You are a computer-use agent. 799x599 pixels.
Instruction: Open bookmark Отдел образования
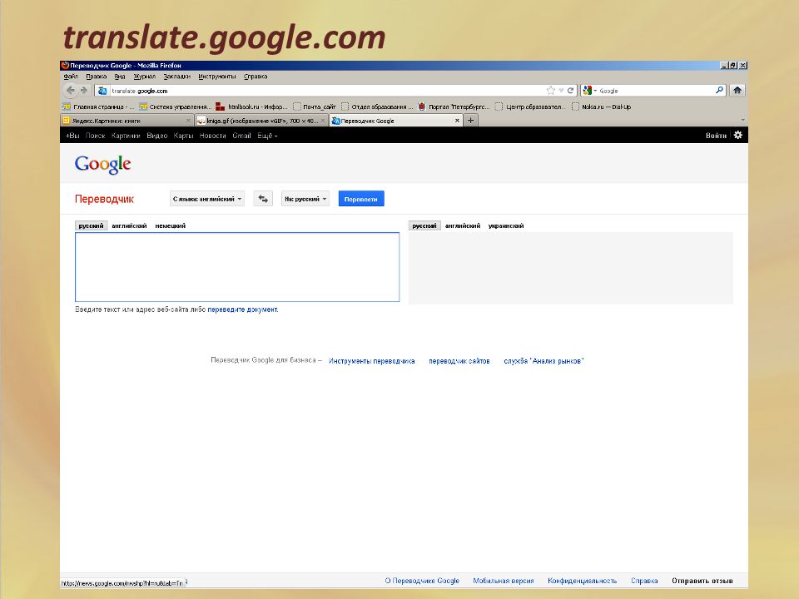click(377, 107)
